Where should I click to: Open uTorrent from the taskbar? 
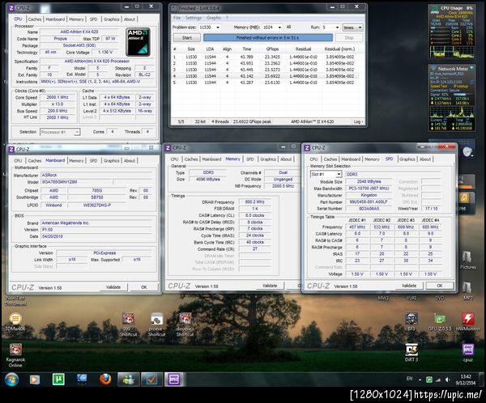click(x=58, y=380)
